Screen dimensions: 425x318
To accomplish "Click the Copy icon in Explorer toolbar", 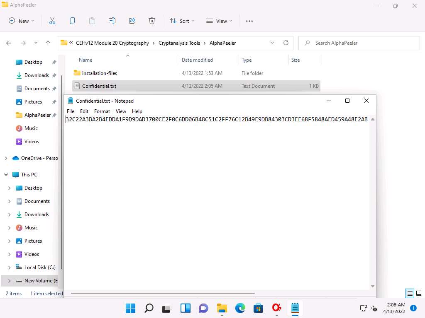I will coord(72,21).
